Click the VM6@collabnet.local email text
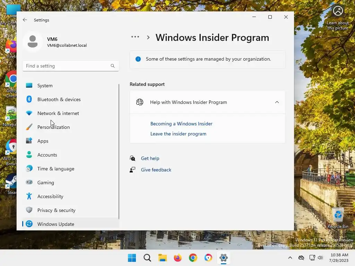This screenshot has height=266, width=355. coord(67,45)
